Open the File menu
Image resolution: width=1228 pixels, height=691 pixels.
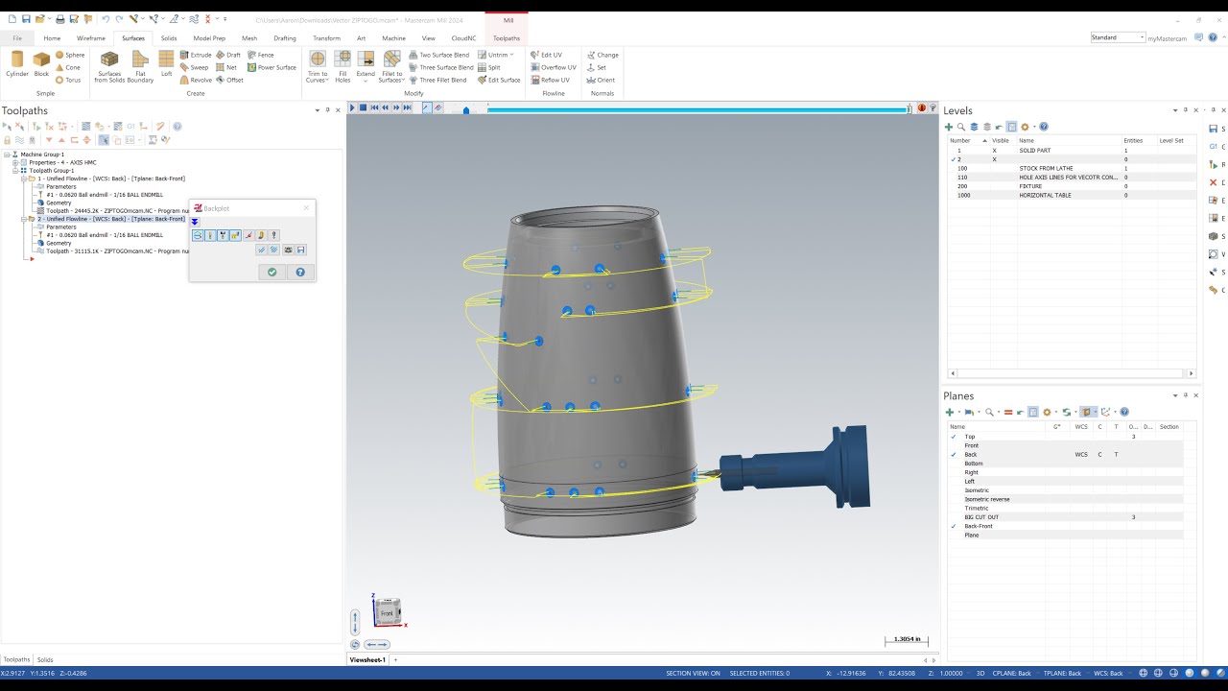pos(17,38)
